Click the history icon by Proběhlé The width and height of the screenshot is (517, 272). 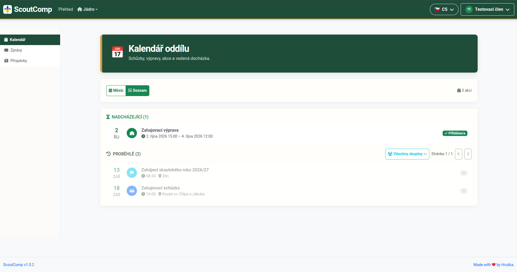point(108,154)
